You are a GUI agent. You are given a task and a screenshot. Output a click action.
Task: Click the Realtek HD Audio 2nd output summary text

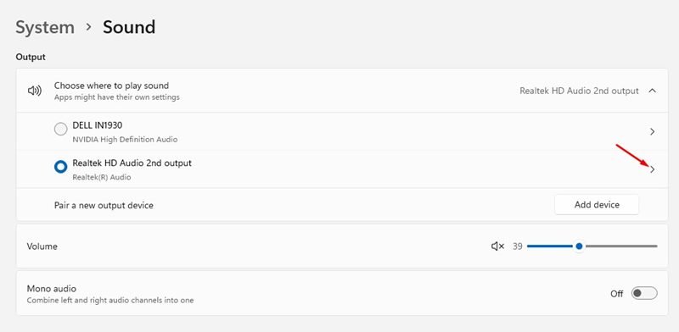coord(579,91)
